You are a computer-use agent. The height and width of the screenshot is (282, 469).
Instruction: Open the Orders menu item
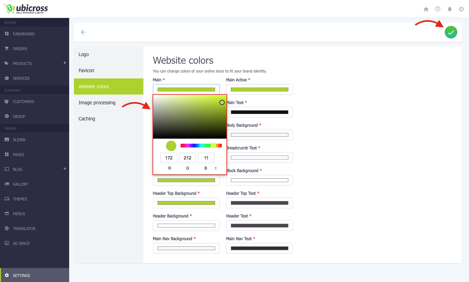(20, 49)
